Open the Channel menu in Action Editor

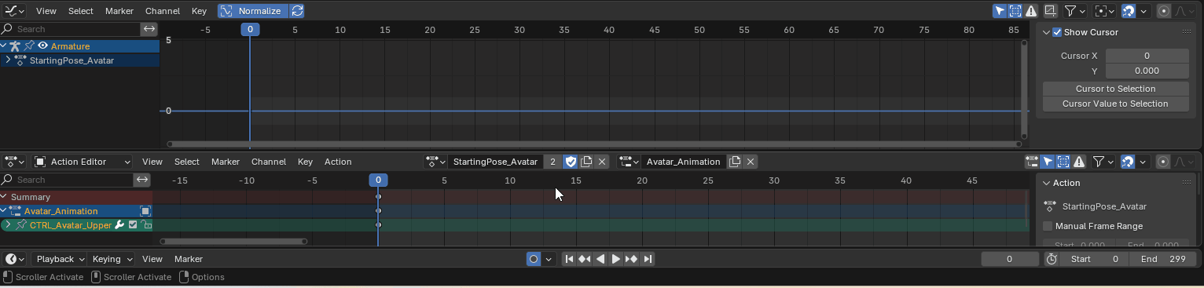[x=269, y=162]
